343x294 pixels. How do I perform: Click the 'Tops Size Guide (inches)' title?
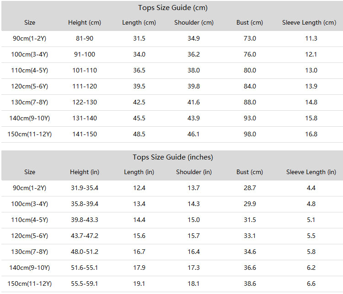pos(173,157)
